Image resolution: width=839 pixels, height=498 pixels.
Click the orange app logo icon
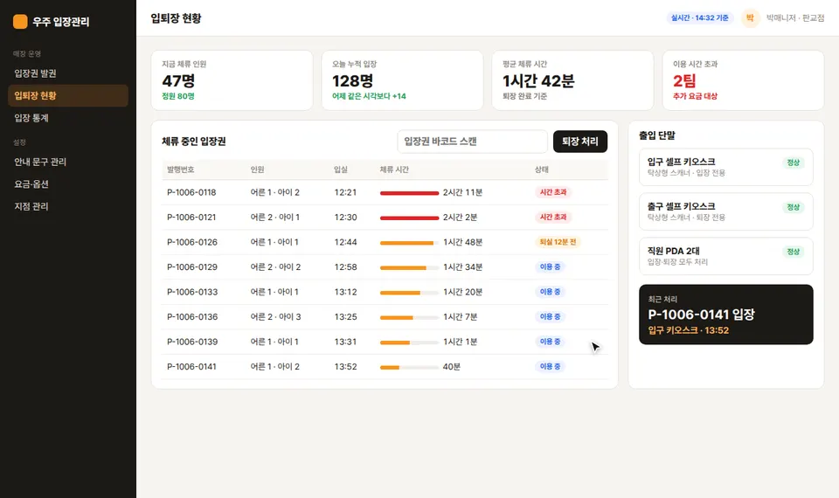pyautogui.click(x=20, y=21)
